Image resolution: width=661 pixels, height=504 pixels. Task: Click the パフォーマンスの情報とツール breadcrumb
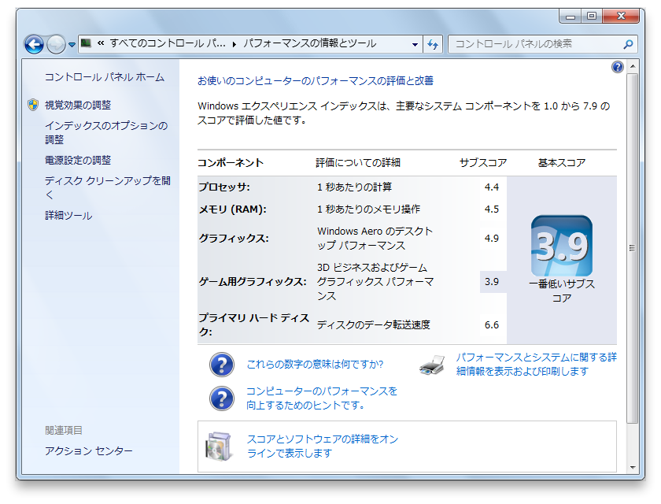pos(310,43)
